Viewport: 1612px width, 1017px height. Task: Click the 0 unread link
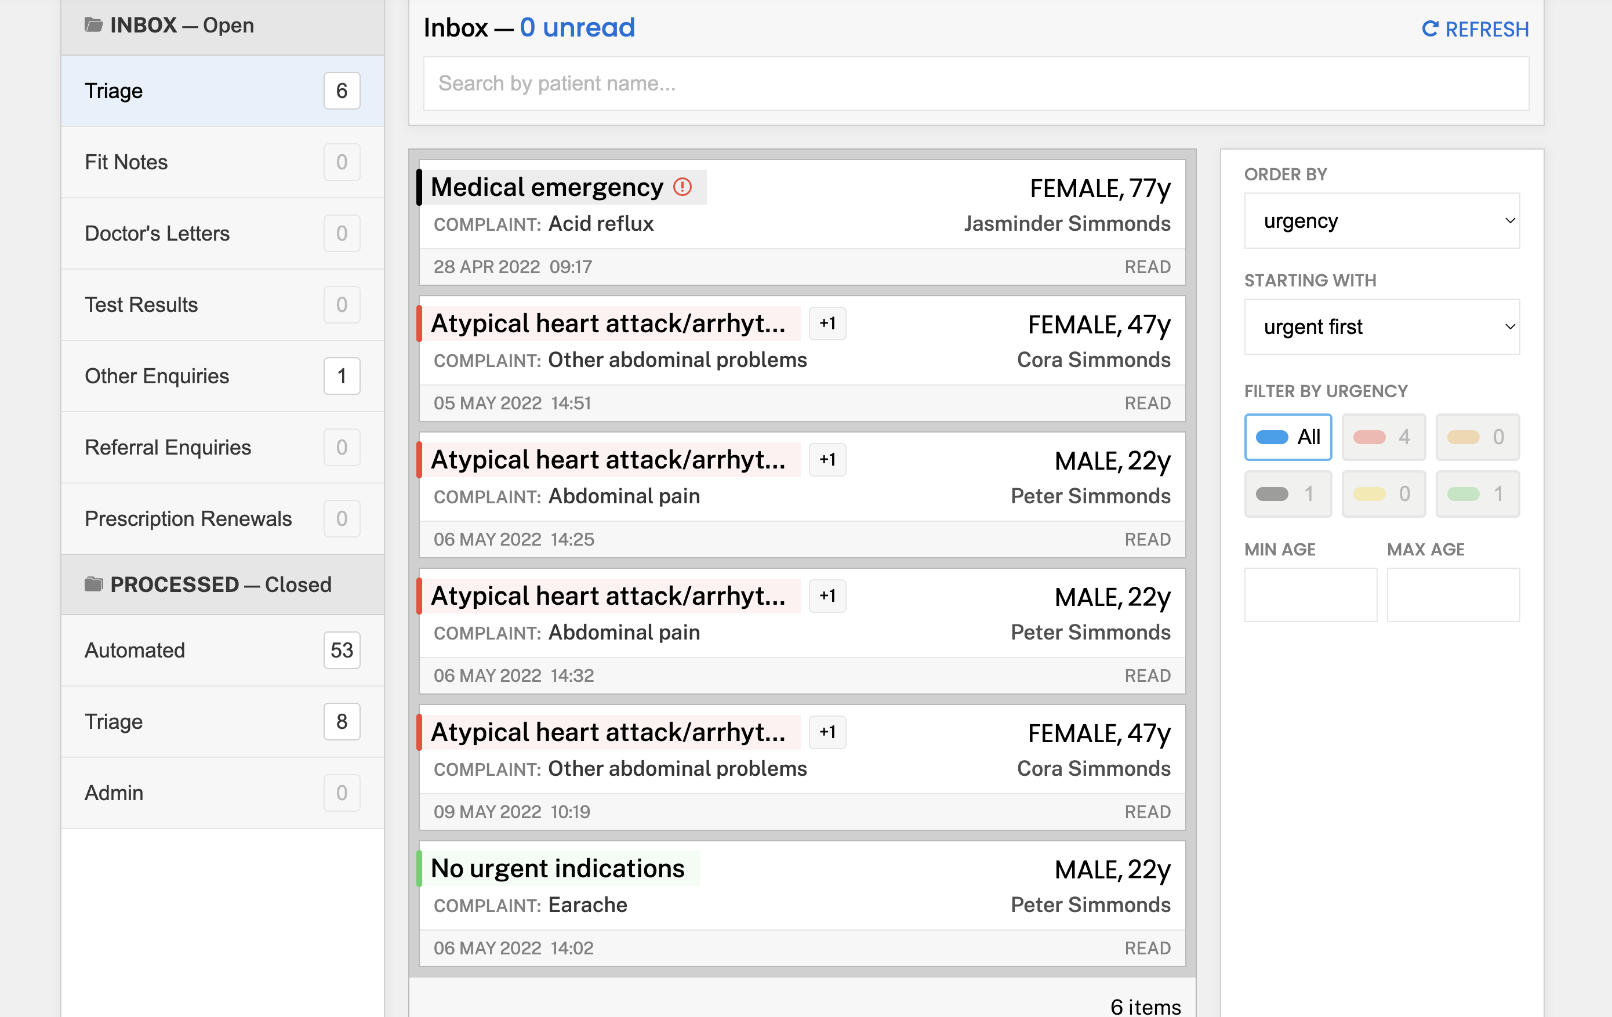pos(577,27)
